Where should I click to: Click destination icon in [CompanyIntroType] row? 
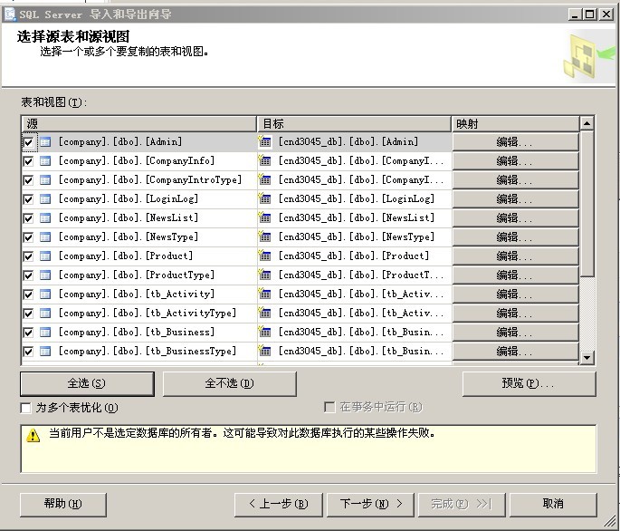[x=264, y=179]
